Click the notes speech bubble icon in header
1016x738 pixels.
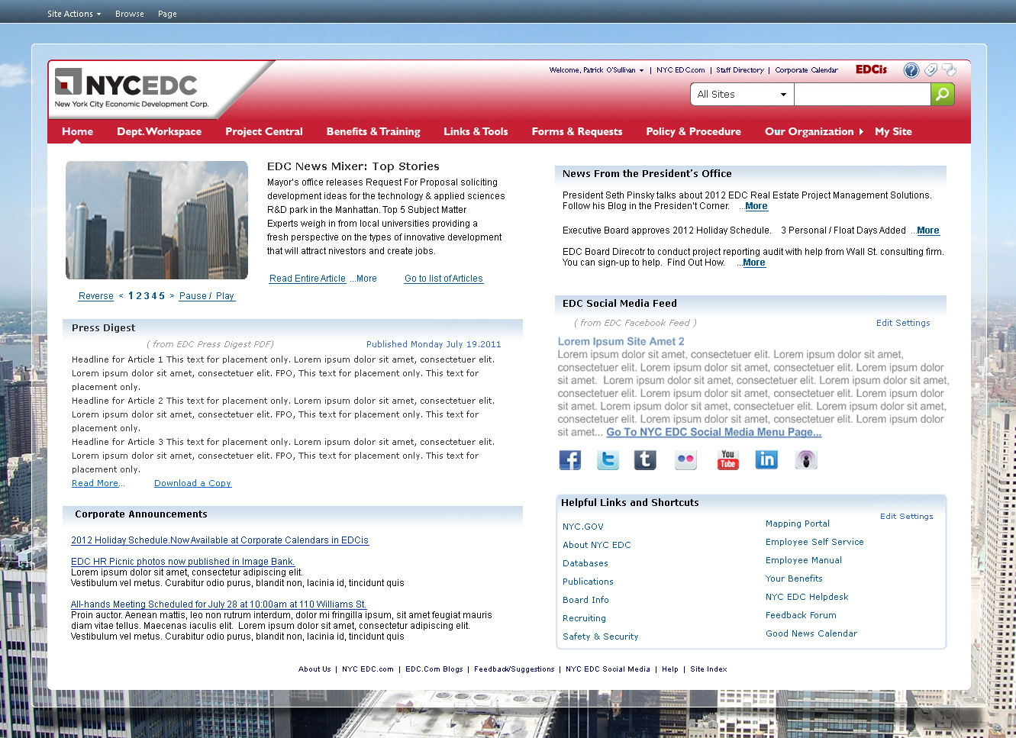949,70
